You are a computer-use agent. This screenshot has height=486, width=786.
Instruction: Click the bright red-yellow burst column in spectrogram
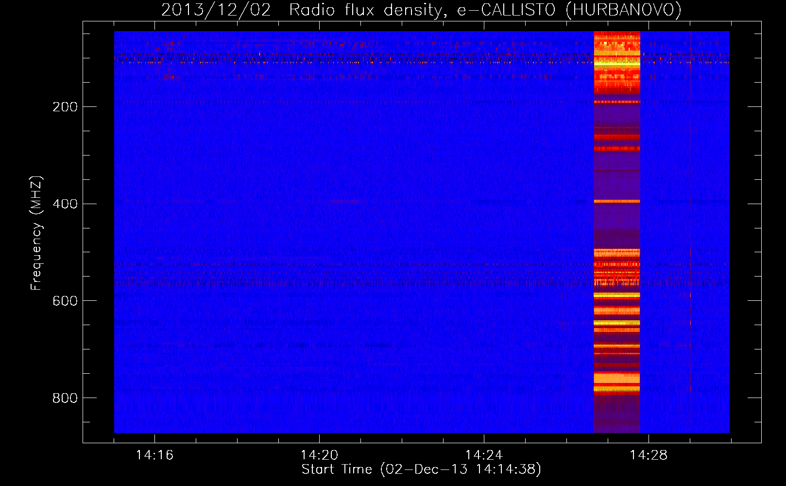(617, 232)
